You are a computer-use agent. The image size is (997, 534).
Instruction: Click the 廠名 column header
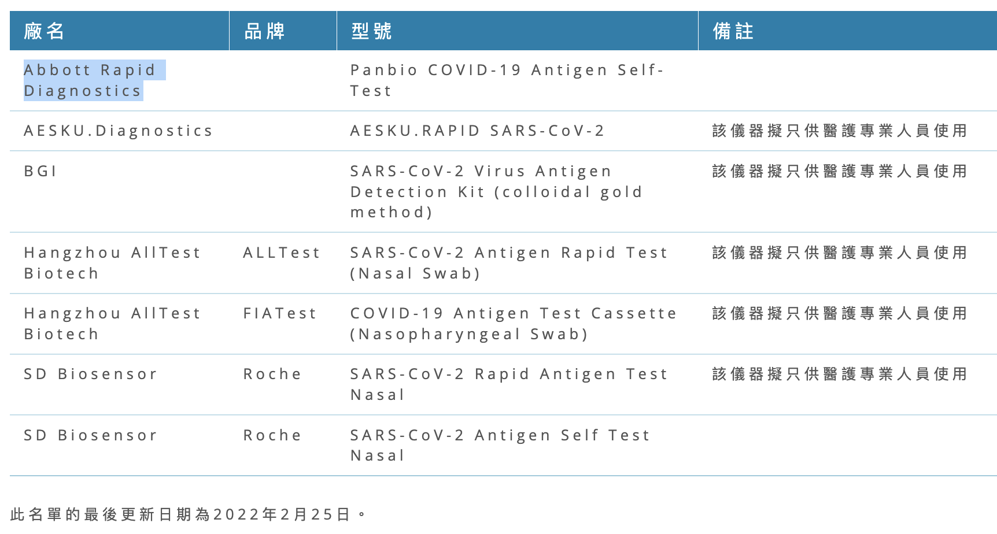[44, 31]
